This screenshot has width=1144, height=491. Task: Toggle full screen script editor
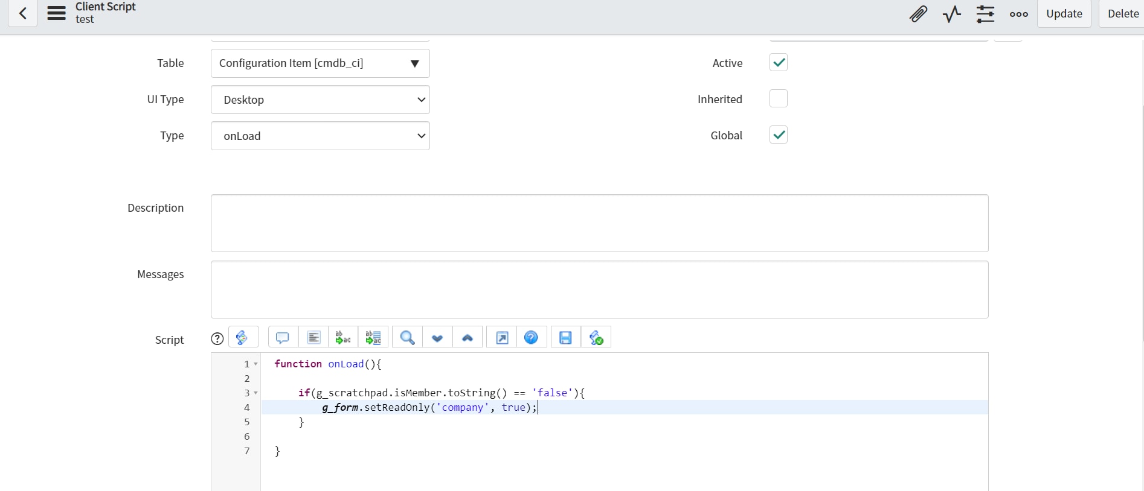(502, 337)
